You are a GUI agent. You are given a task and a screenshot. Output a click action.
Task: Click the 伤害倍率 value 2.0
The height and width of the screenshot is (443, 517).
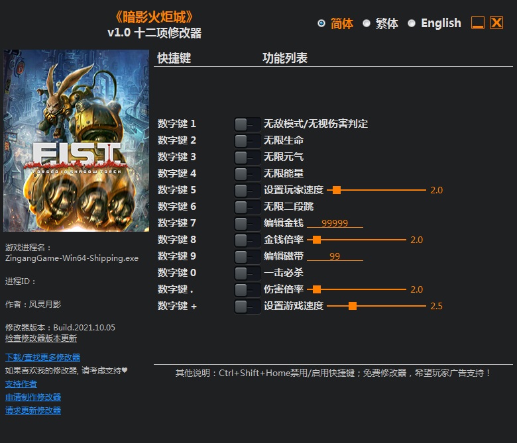417,289
